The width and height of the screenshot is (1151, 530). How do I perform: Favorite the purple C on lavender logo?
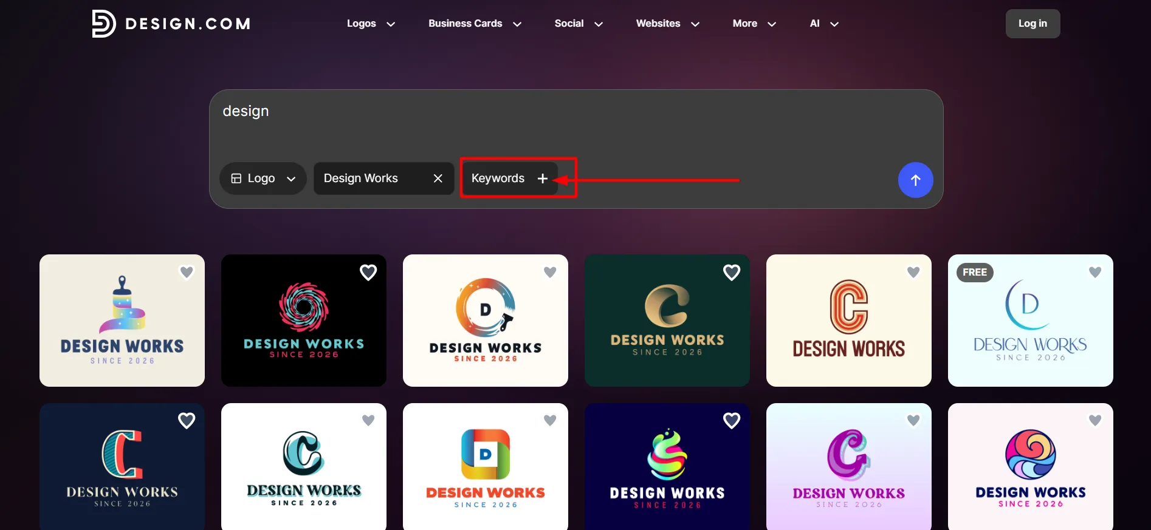913,420
